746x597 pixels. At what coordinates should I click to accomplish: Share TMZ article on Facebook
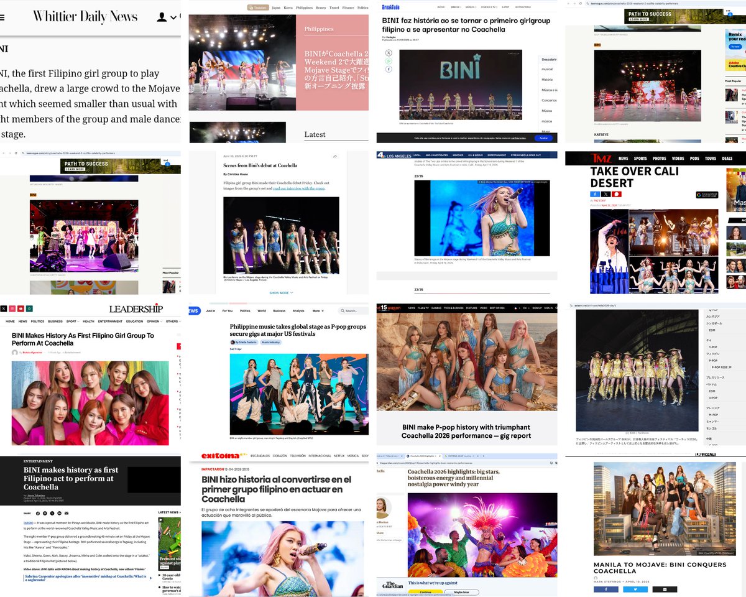tap(595, 194)
